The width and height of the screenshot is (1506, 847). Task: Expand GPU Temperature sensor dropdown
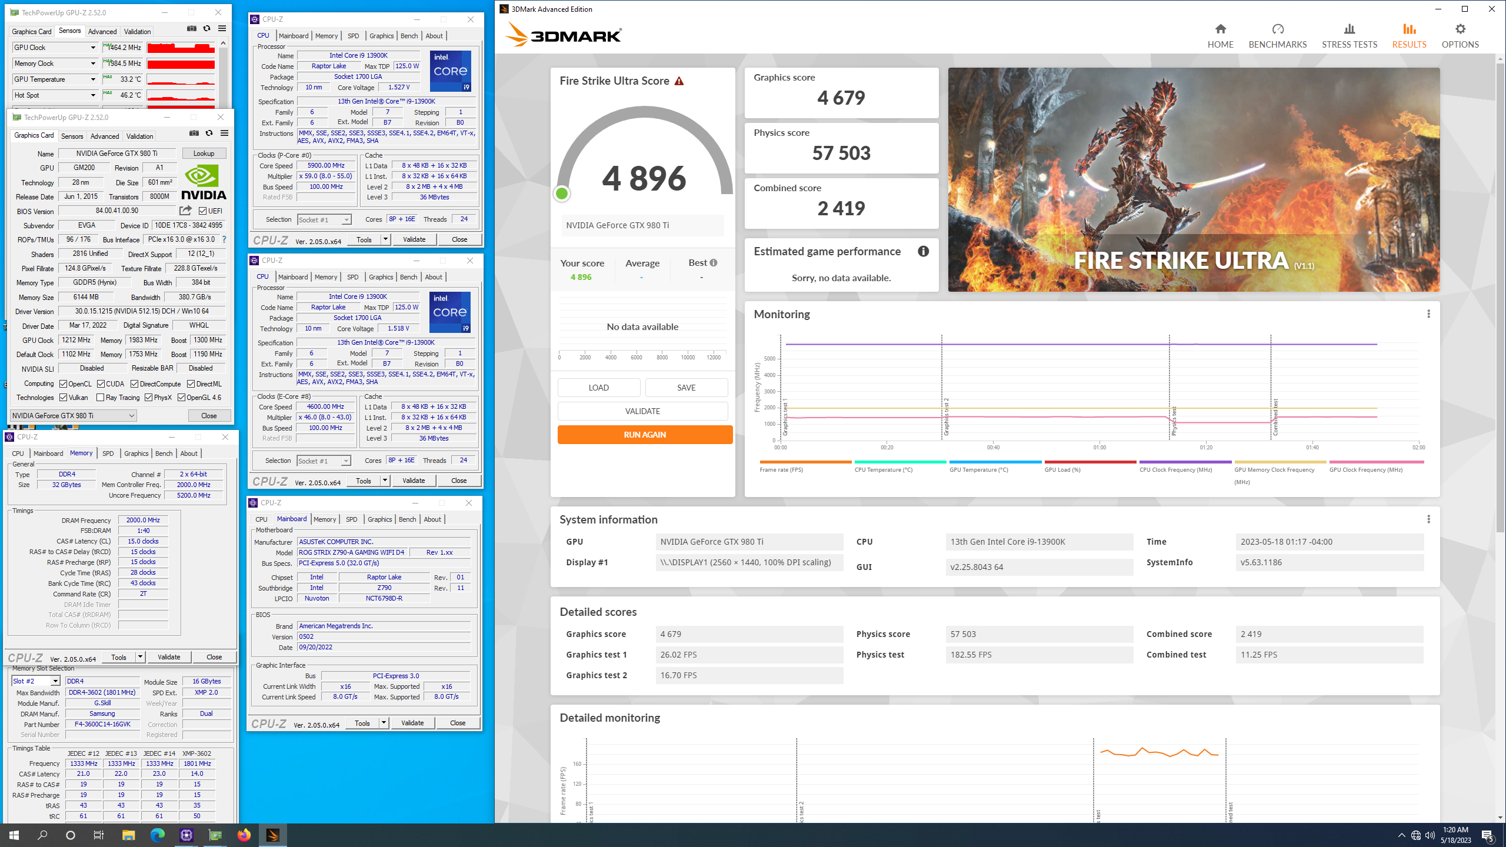coord(92,79)
